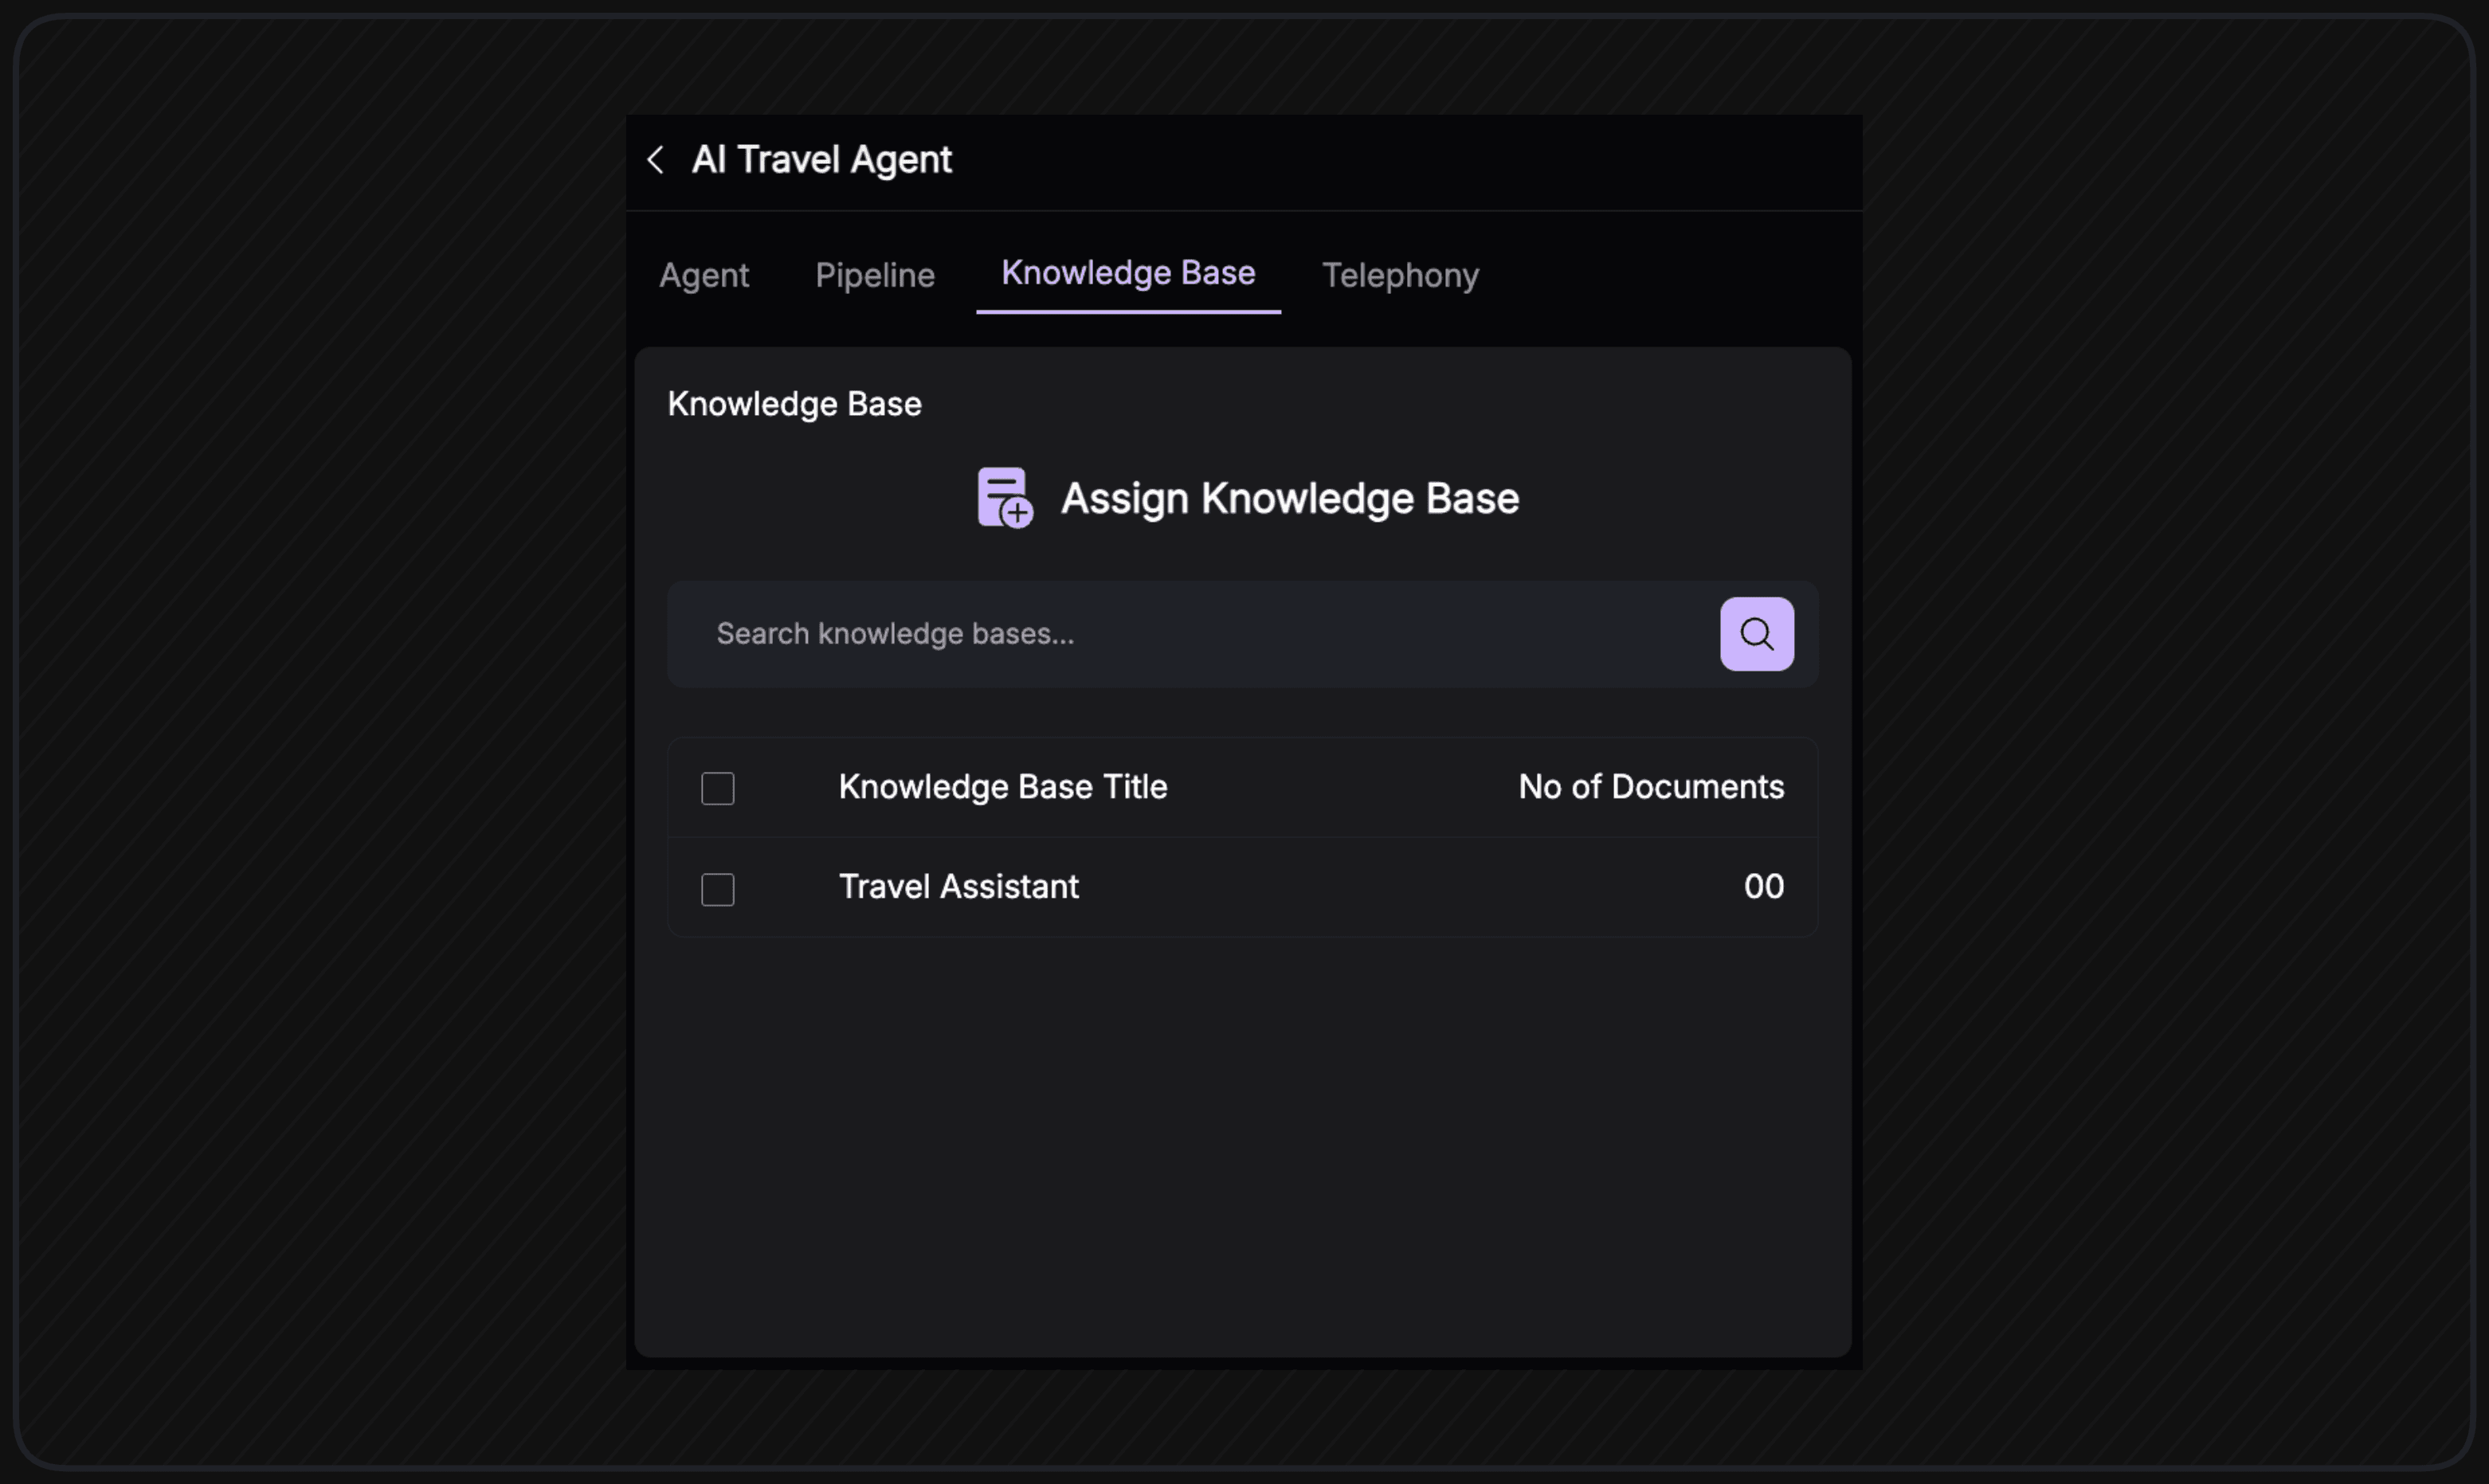Switch to the Knowledge Base tab
This screenshot has width=2489, height=1484.
point(1128,272)
